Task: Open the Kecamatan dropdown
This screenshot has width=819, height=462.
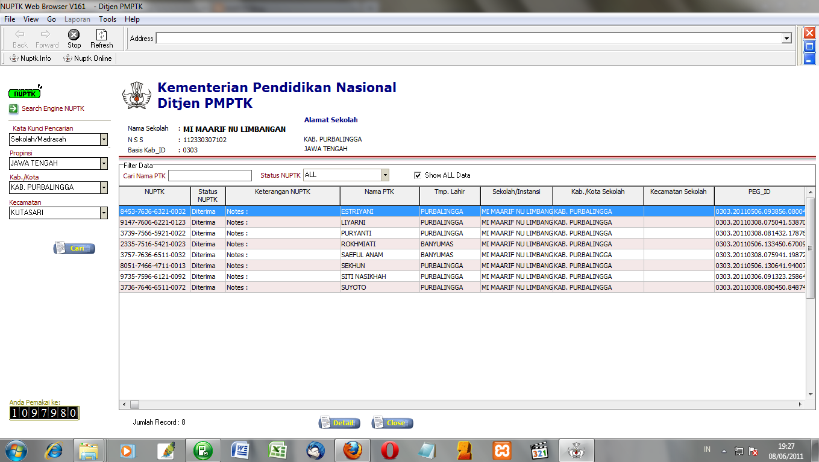Action: click(104, 213)
